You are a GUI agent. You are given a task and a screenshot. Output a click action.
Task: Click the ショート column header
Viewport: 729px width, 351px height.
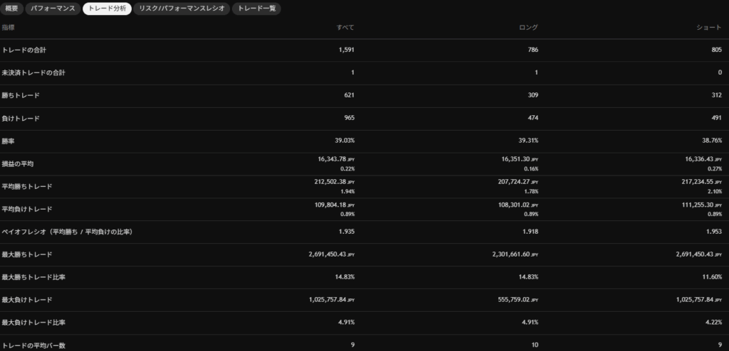point(709,28)
